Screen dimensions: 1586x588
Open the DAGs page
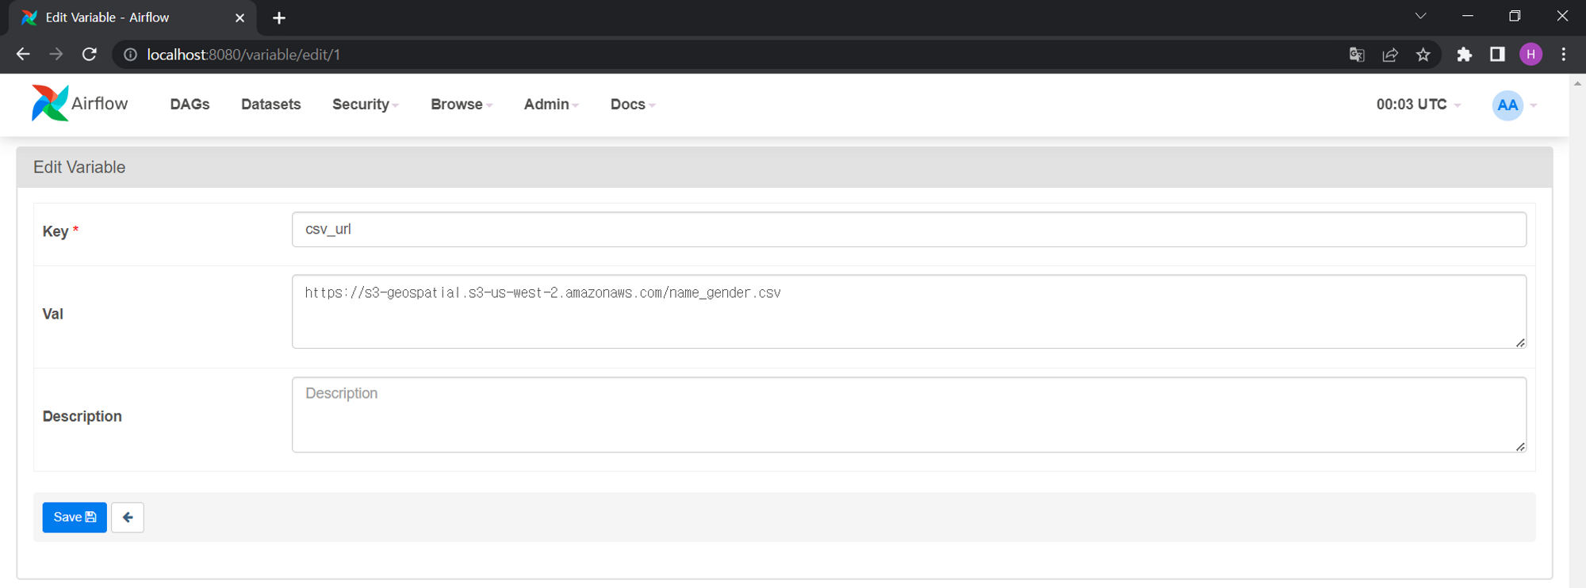pyautogui.click(x=190, y=105)
